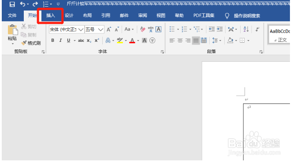297x163 pixels.
Task: Open the 字体 font dialog launcher
Action: coord(162,52)
